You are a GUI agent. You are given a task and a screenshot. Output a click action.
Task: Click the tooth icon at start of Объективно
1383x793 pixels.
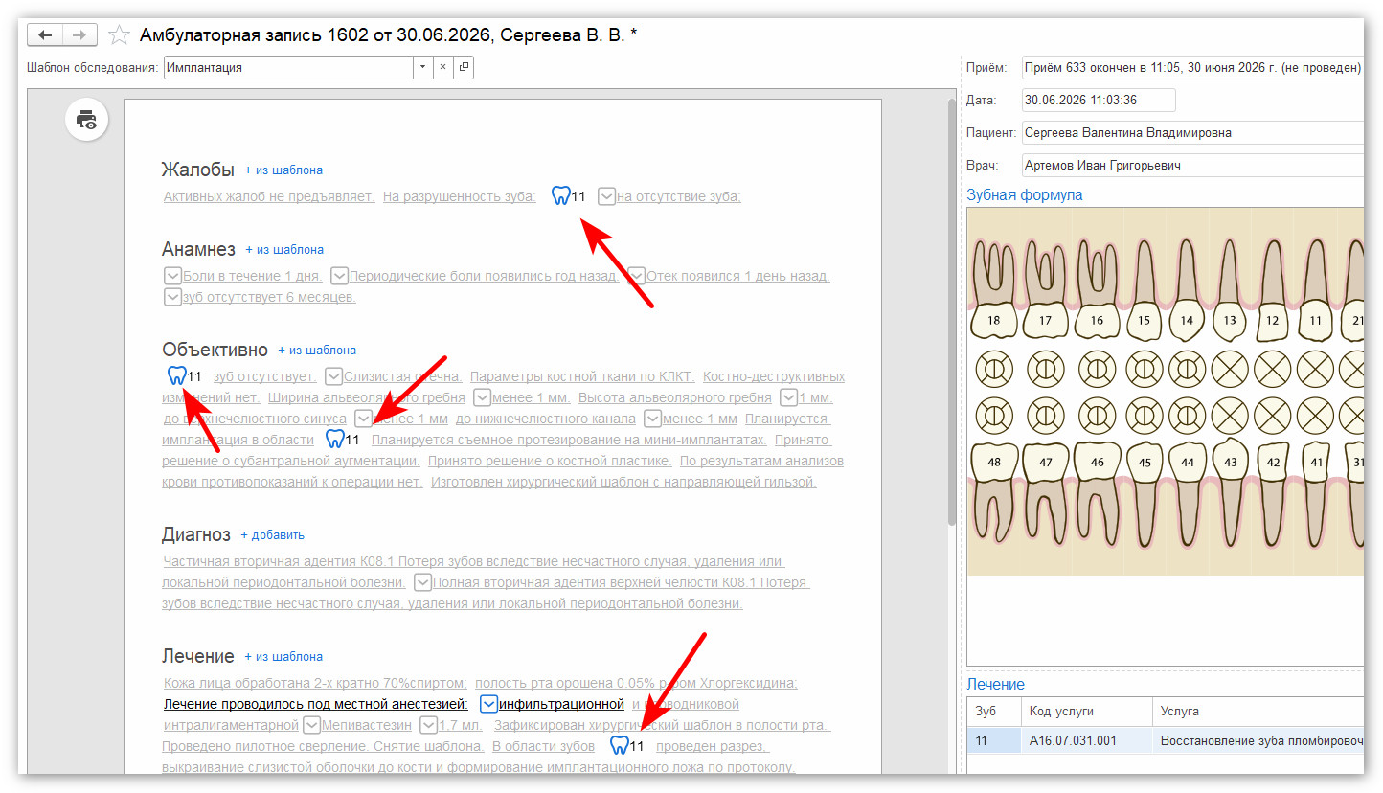point(176,376)
